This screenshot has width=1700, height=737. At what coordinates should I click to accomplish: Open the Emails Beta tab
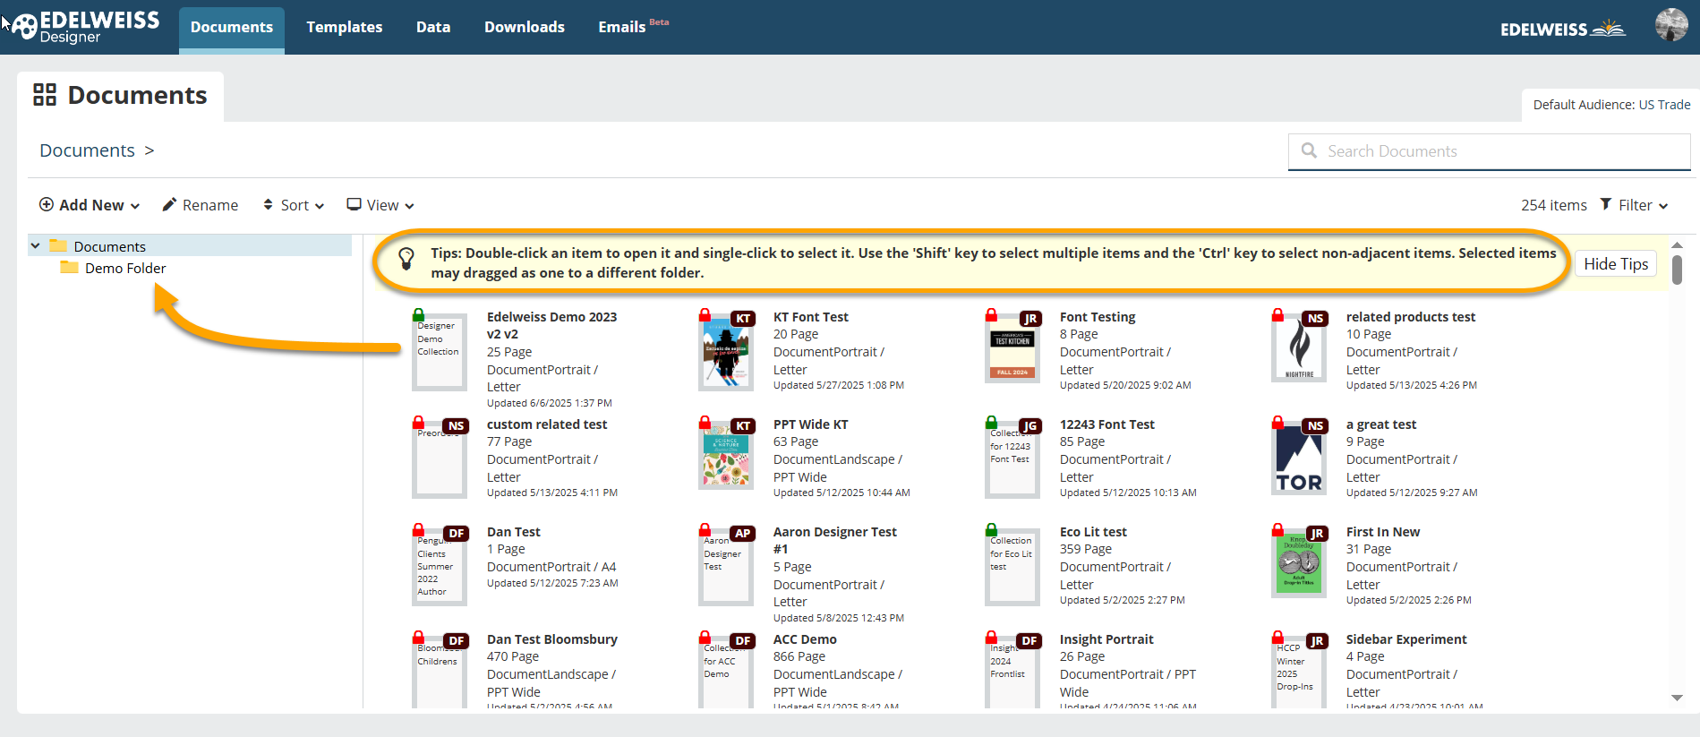[633, 27]
